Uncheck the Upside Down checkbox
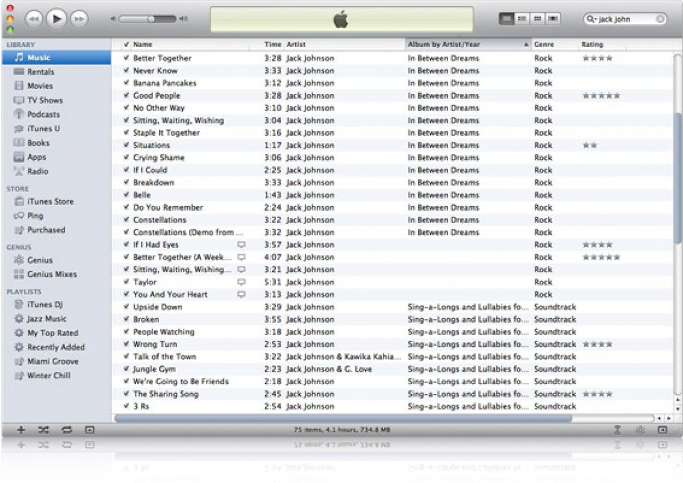Image resolution: width=683 pixels, height=483 pixels. coord(126,307)
